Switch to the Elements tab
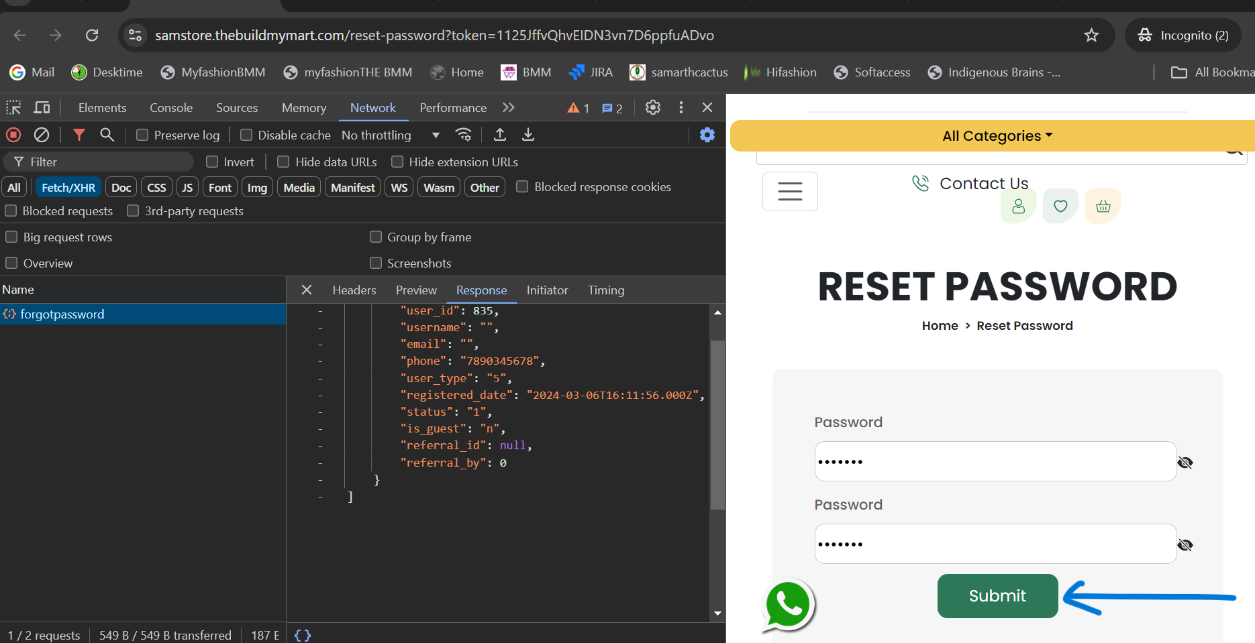 (102, 108)
